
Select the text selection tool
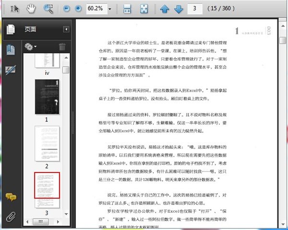pos(14,9)
